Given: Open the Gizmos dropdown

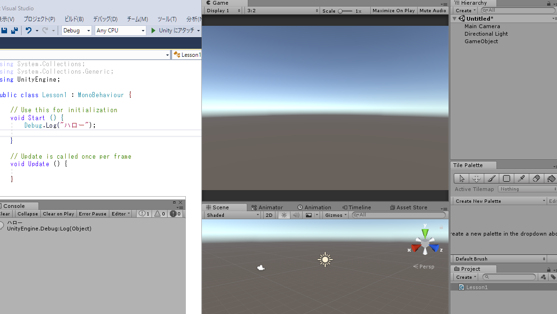Looking at the screenshot, I should point(336,215).
